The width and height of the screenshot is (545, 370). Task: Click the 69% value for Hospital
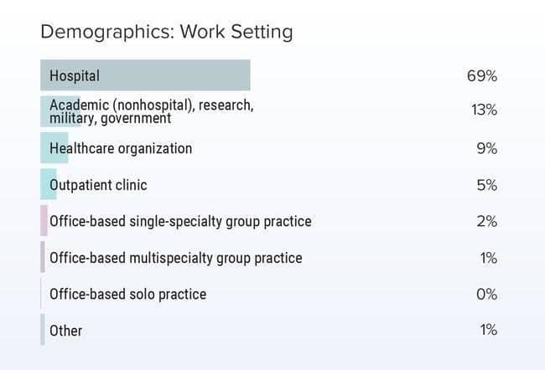[482, 76]
